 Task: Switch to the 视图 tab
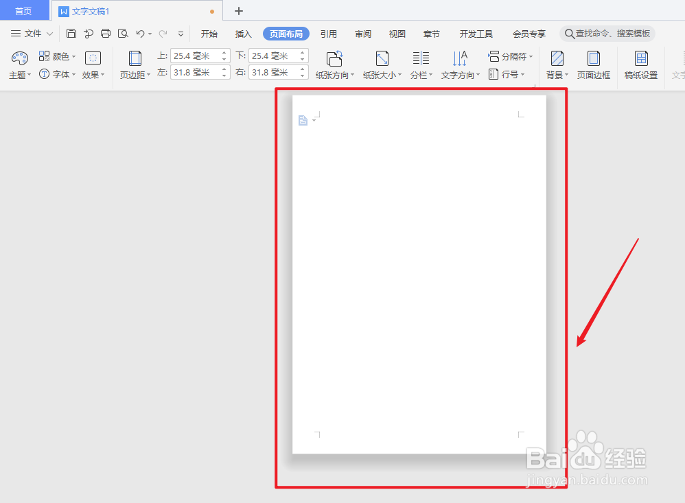click(397, 34)
